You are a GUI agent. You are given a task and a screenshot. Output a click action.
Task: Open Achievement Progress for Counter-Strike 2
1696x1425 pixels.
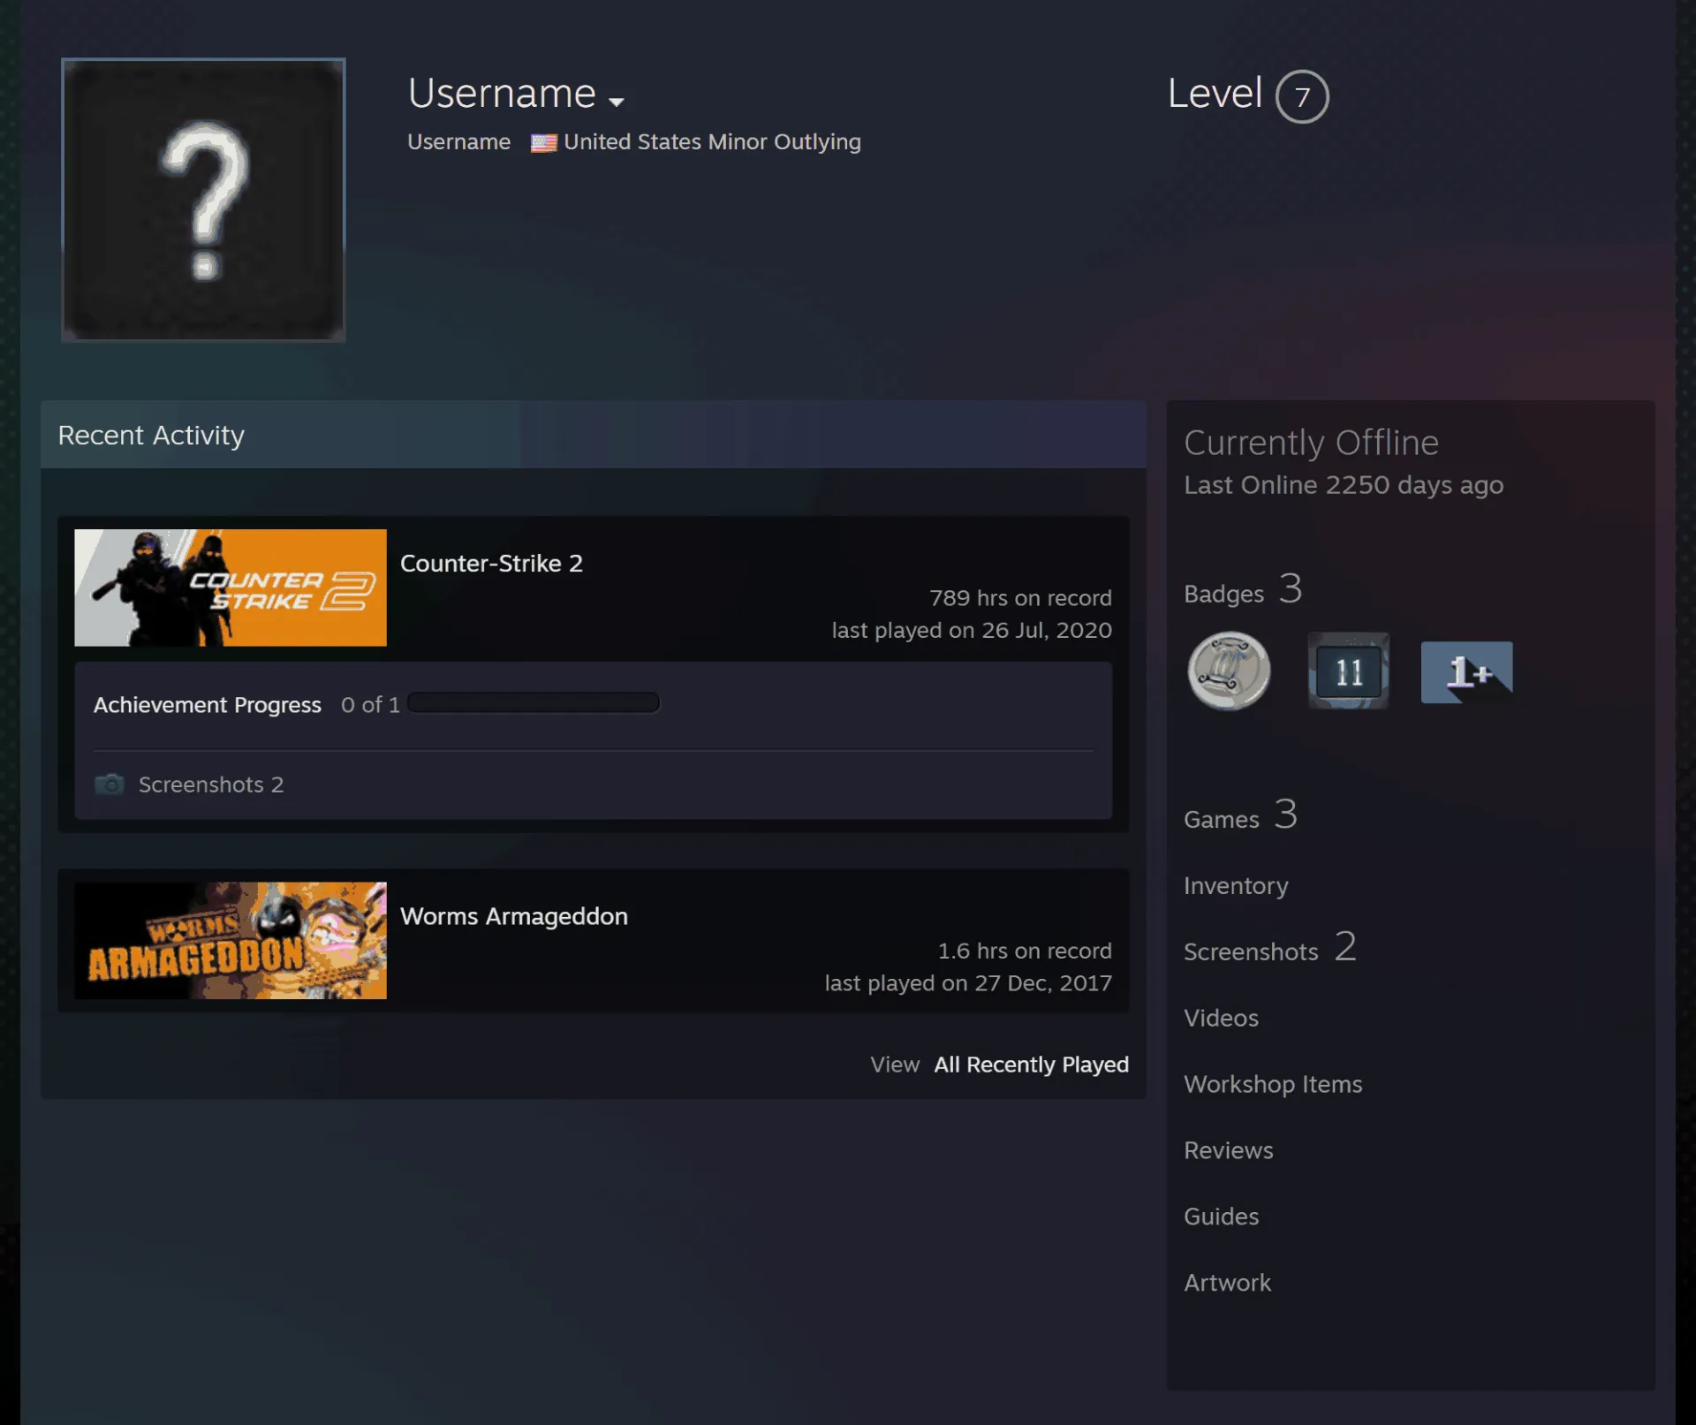click(x=208, y=705)
